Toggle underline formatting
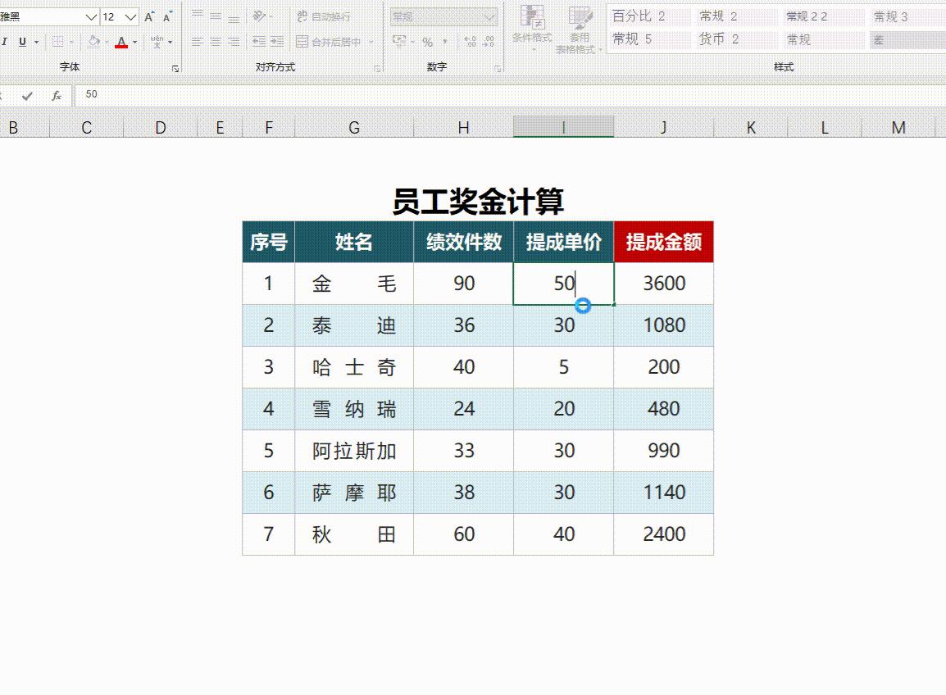The width and height of the screenshot is (946, 695). (x=20, y=42)
